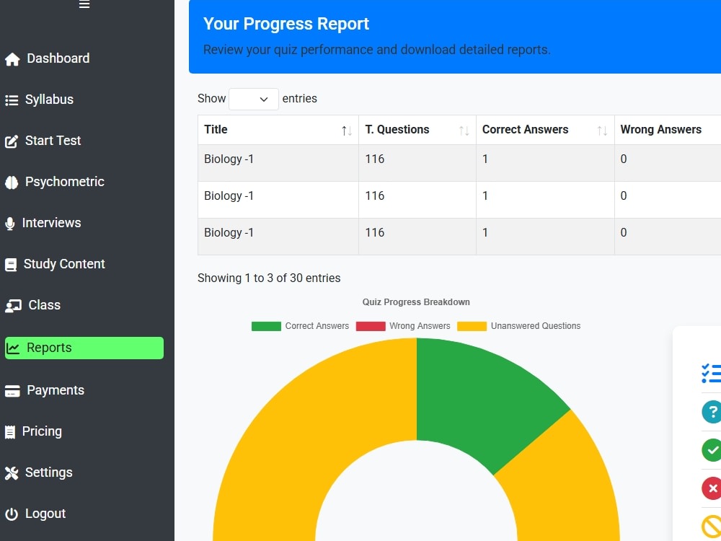This screenshot has height=541, width=721.
Task: Select Start Test menu item
Action: pos(53,141)
